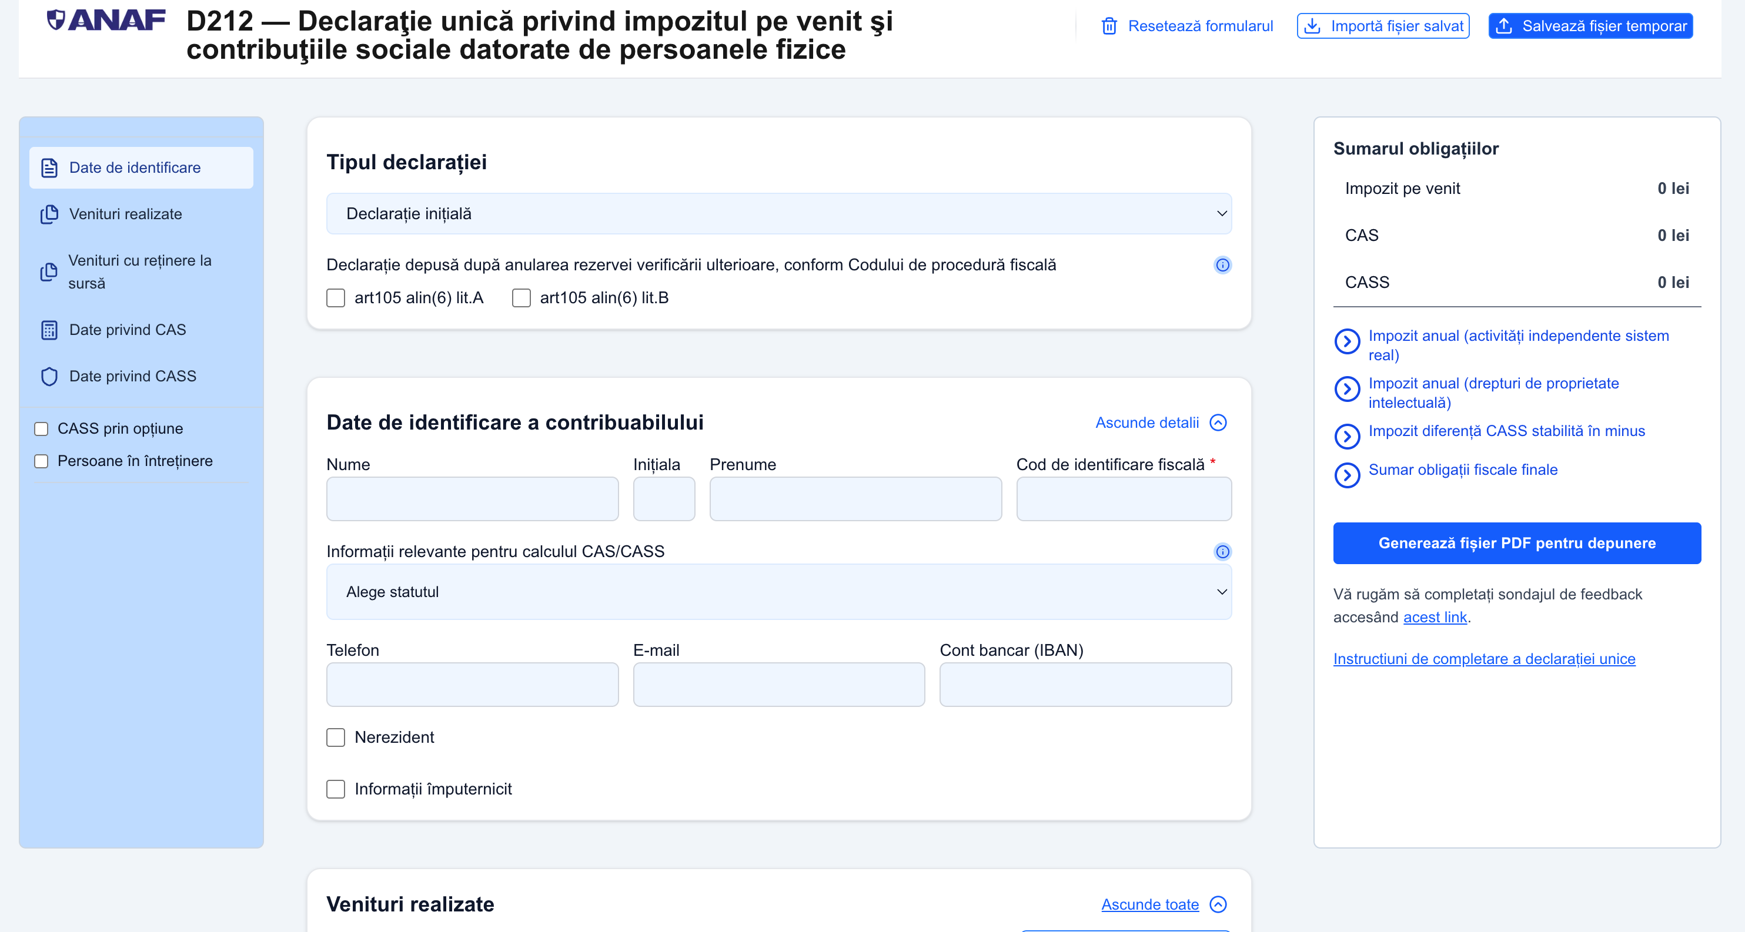Open the Alege statutul dropdown

point(778,592)
